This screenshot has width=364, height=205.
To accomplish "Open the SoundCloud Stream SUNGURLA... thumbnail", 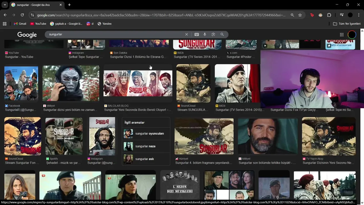I will tap(193, 83).
